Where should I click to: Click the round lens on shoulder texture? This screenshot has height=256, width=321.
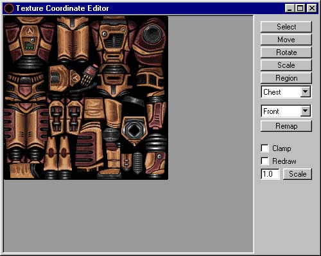pos(152,34)
